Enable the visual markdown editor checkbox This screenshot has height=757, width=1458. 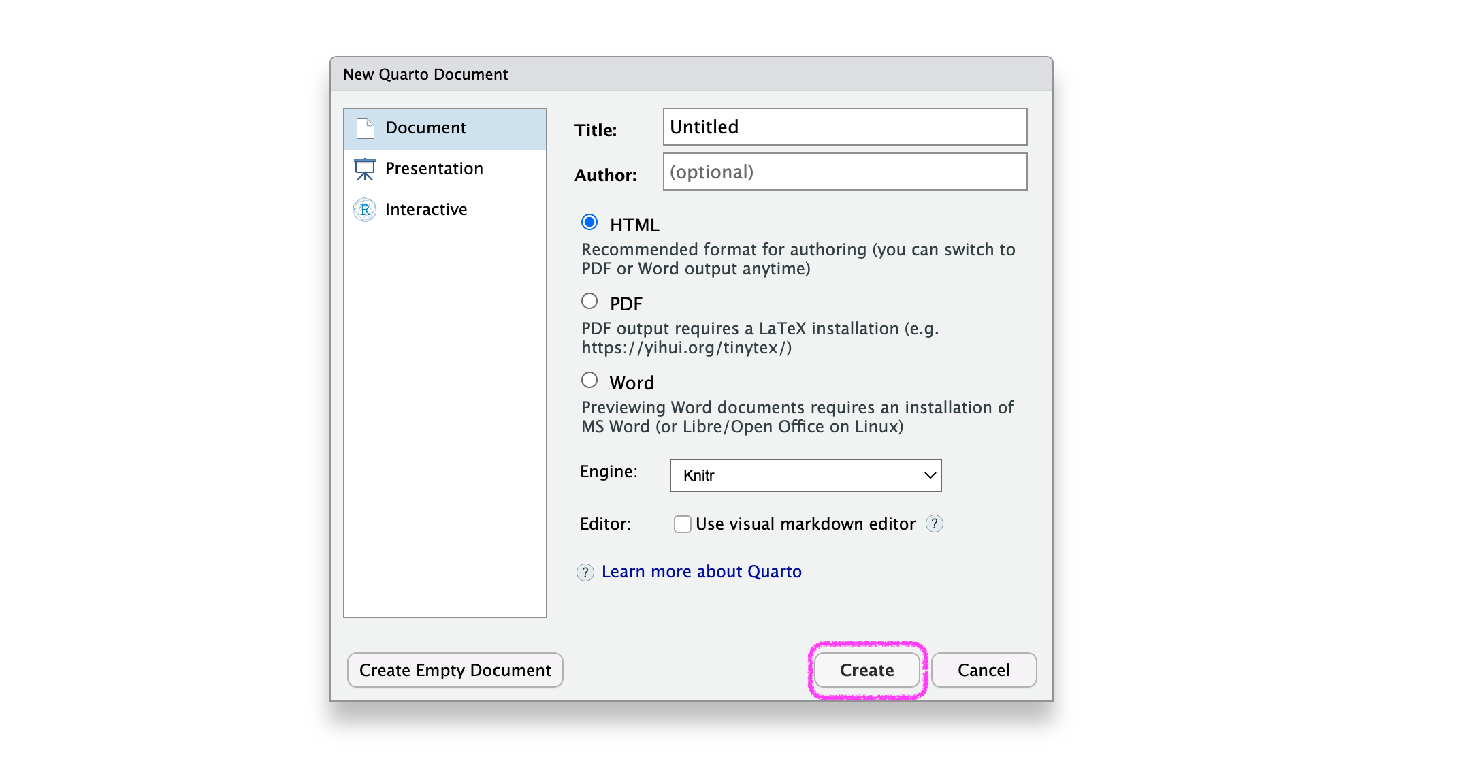click(x=682, y=524)
